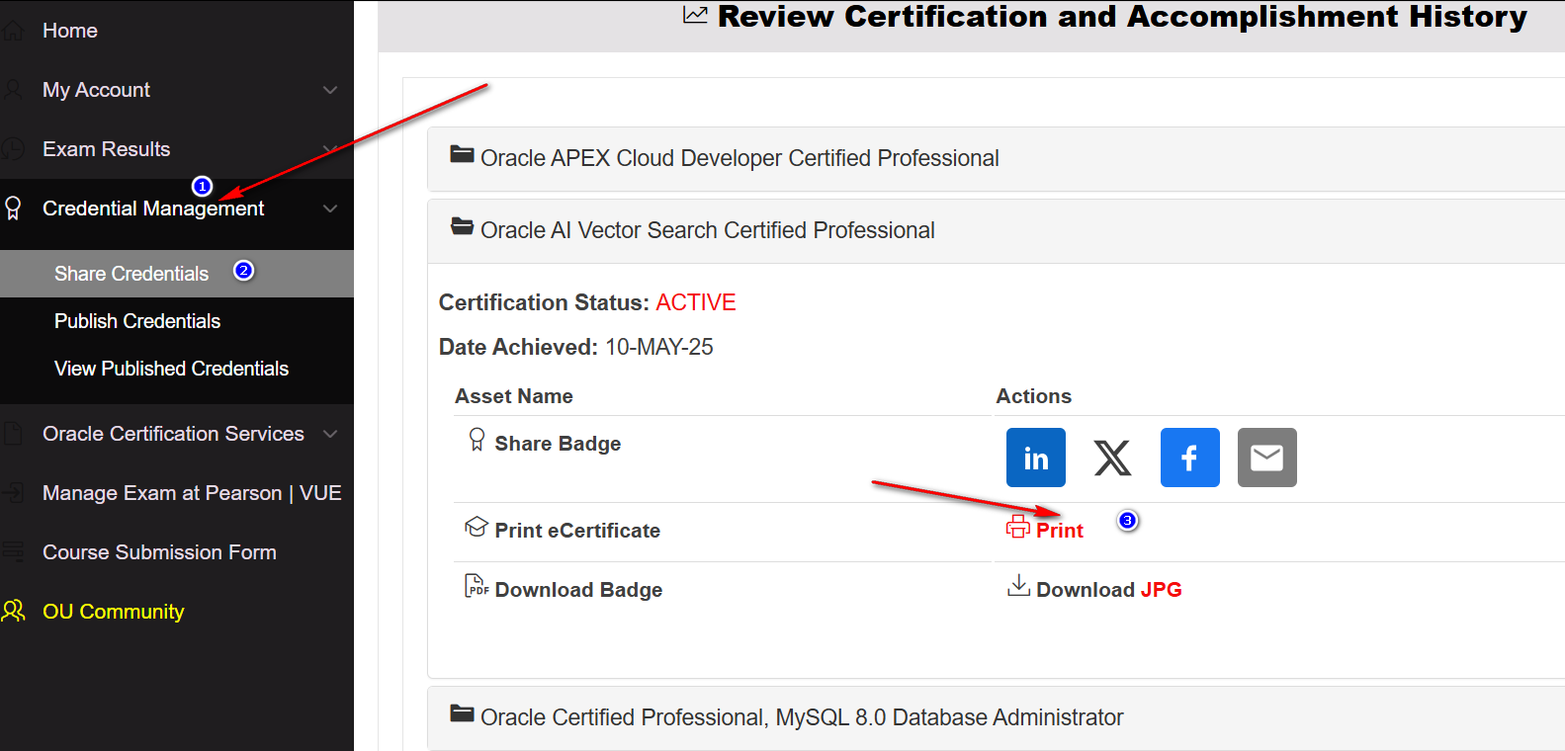Open View Published Credentials

pyautogui.click(x=171, y=369)
